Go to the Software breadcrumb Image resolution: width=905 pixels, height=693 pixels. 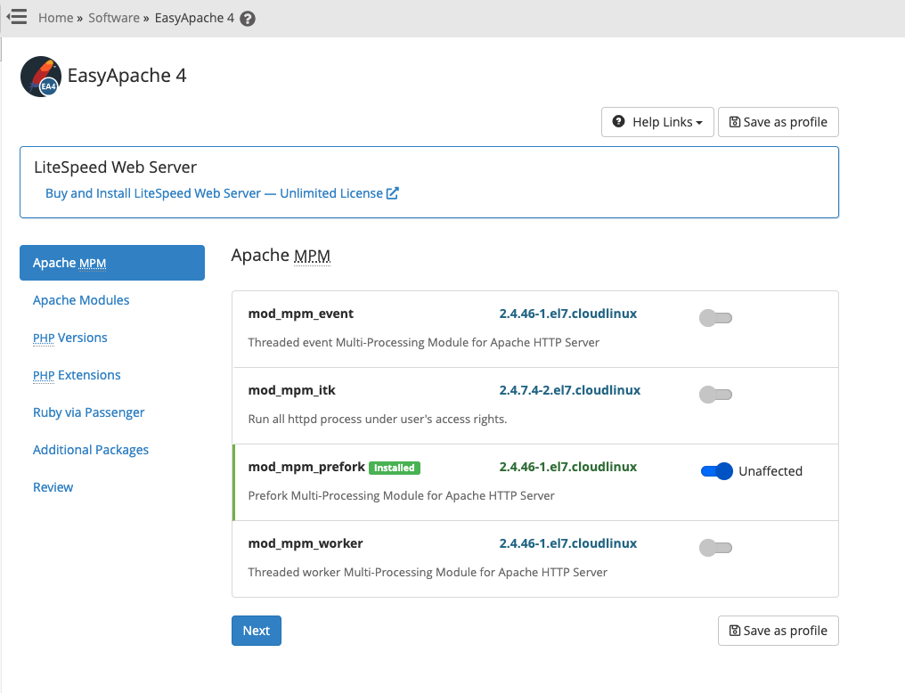pos(114,18)
